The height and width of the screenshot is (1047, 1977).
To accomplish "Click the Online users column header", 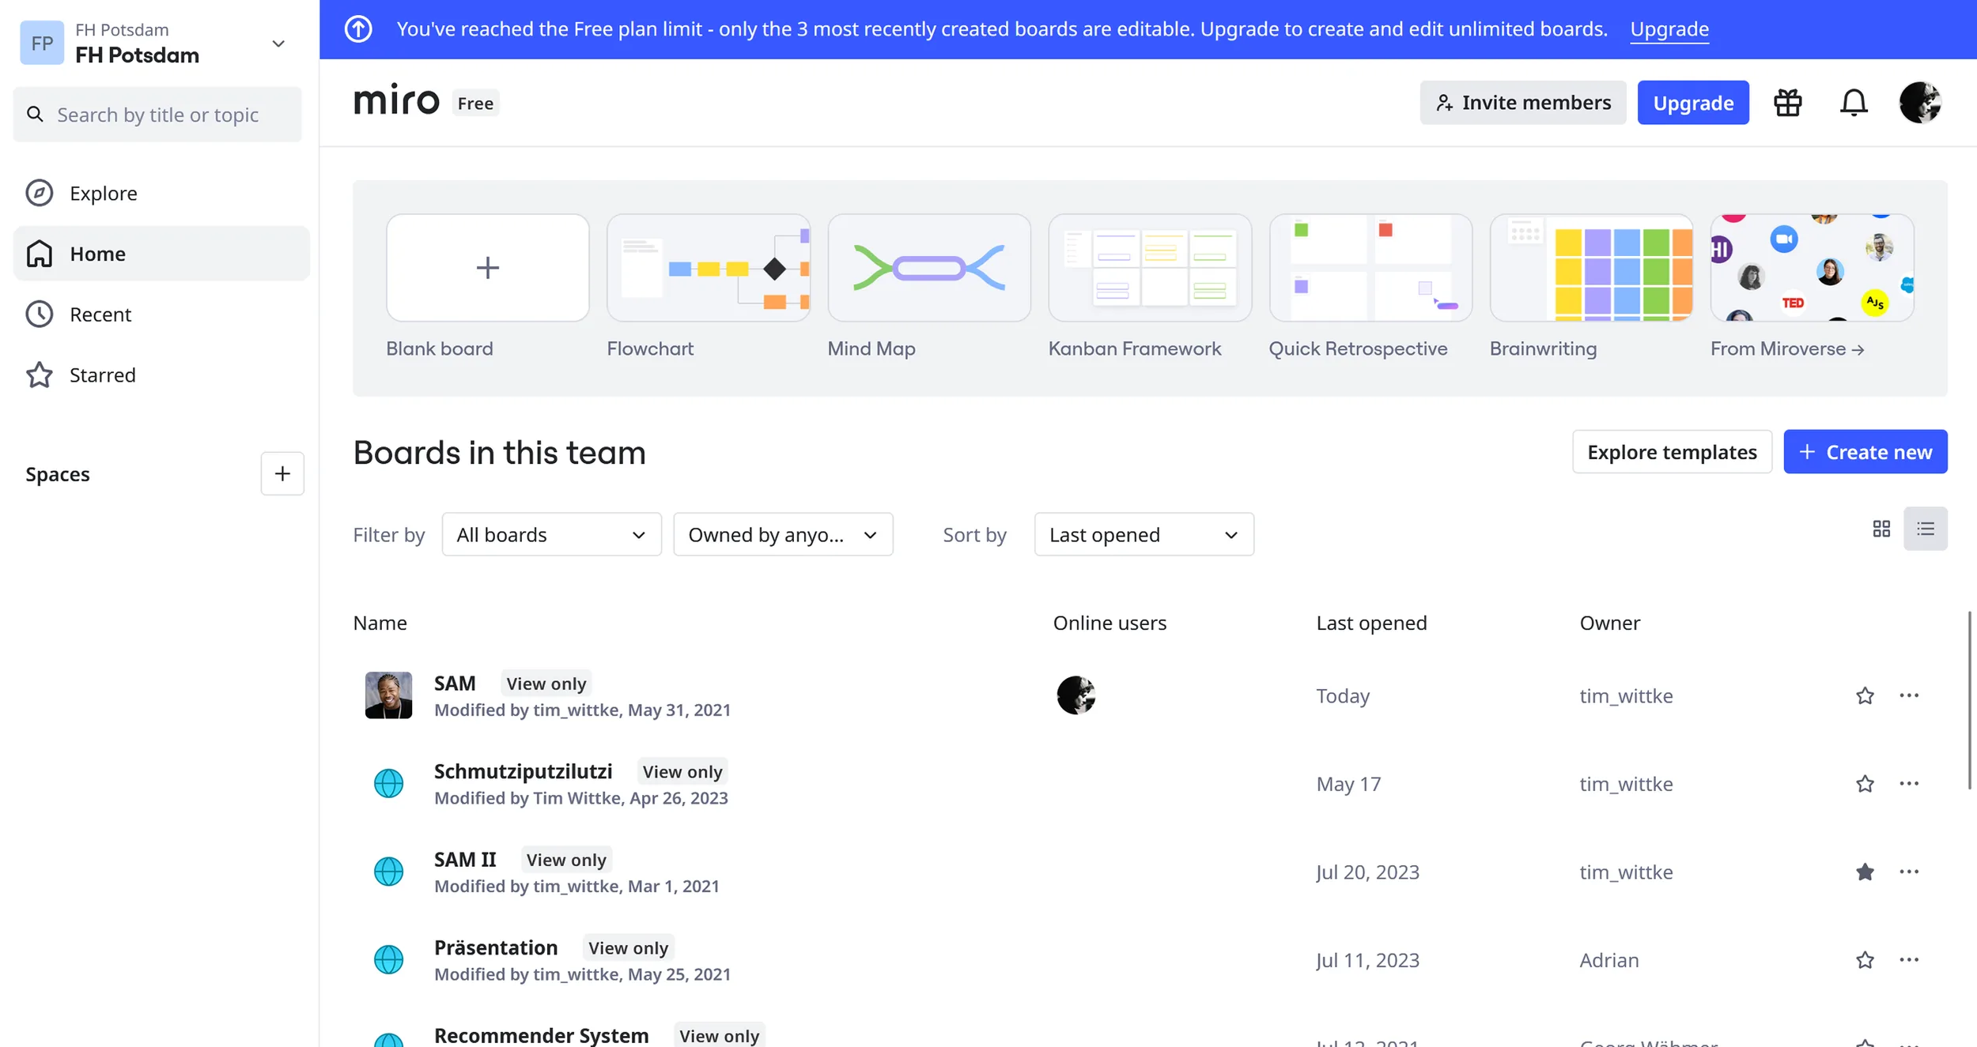I will (1109, 623).
